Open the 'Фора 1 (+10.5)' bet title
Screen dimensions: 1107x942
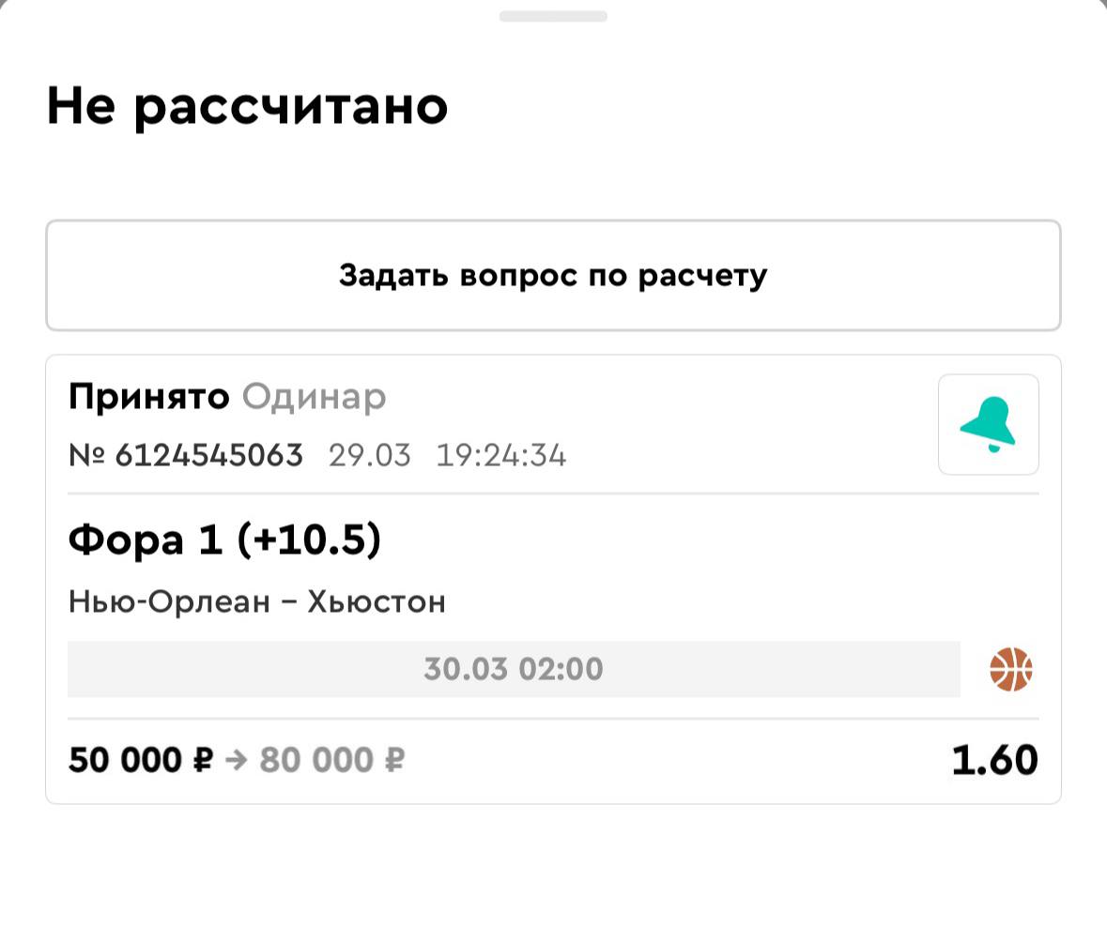coord(224,539)
